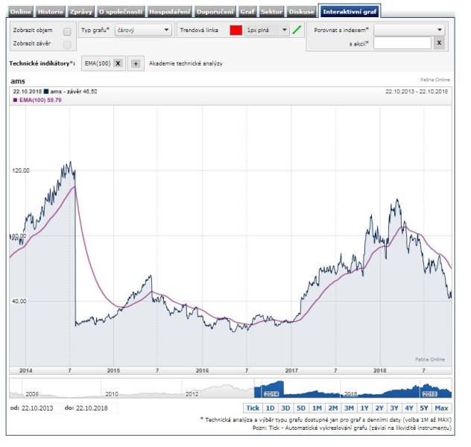Image resolution: width=471 pixels, height=447 pixels.
Task: Click the green trend line draw icon
Action: [297, 31]
